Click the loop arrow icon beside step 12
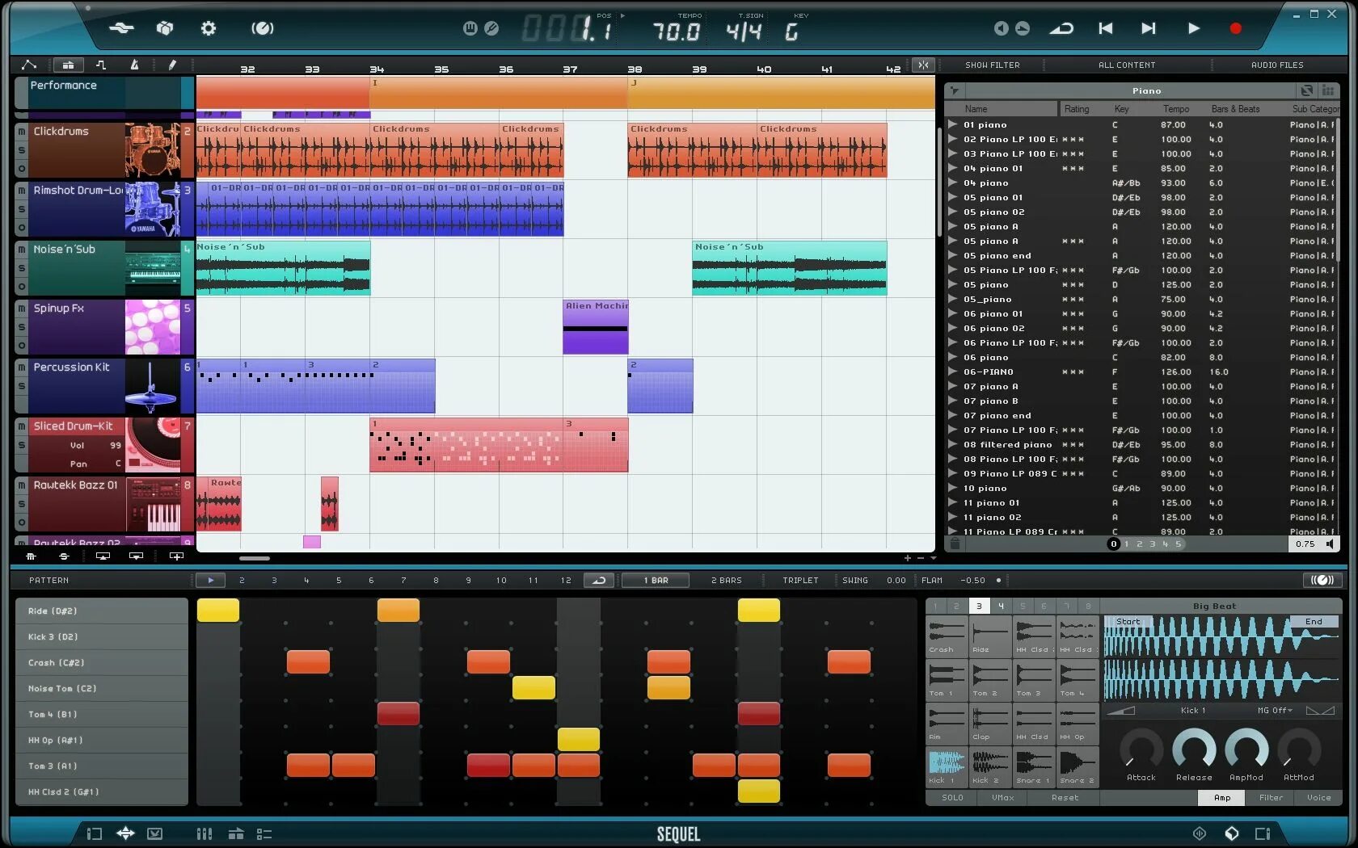This screenshot has height=848, width=1358. pos(599,580)
